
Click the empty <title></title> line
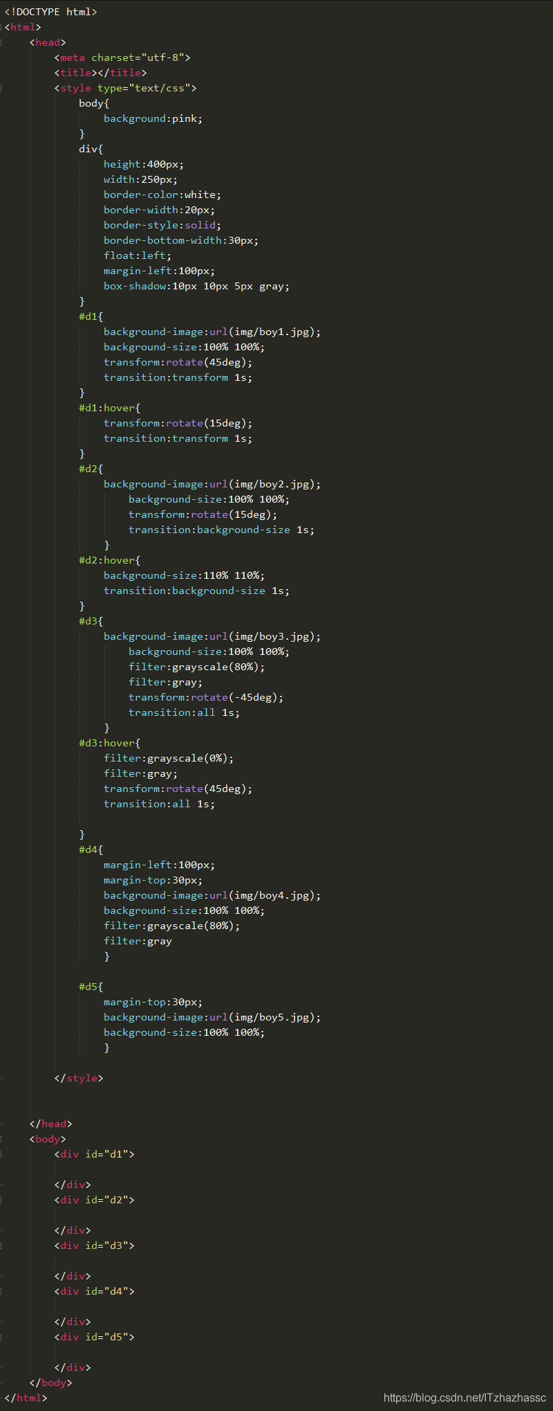tap(100, 73)
